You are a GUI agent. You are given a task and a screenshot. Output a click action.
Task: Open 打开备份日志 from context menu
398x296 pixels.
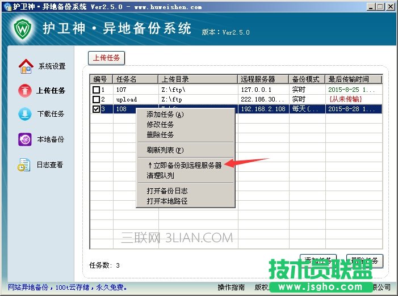click(167, 191)
